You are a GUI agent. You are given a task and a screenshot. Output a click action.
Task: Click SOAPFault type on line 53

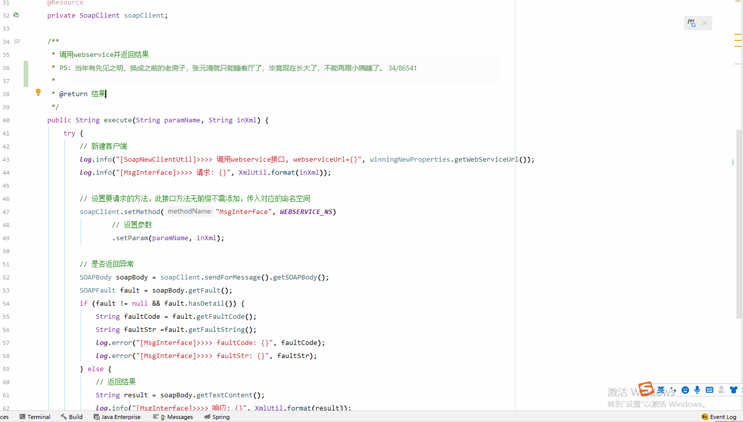[x=98, y=290]
